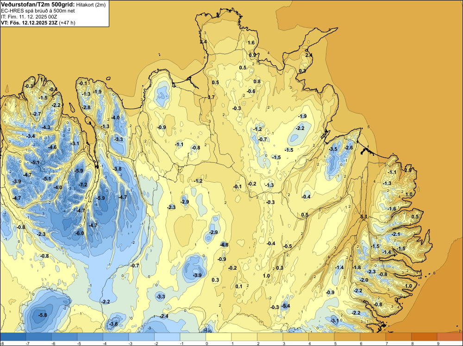Click the init time 'IT: Fim. 11. 12. 2025 00Z'
The image size is (463, 346).
pos(30,17)
